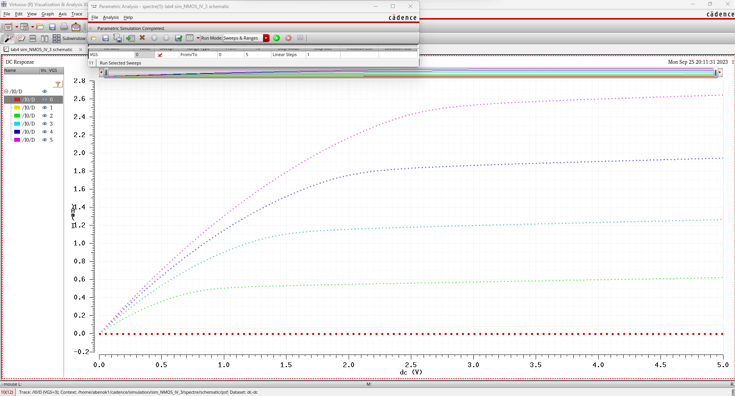Click the add variable green arrow icon

pyautogui.click(x=131, y=38)
